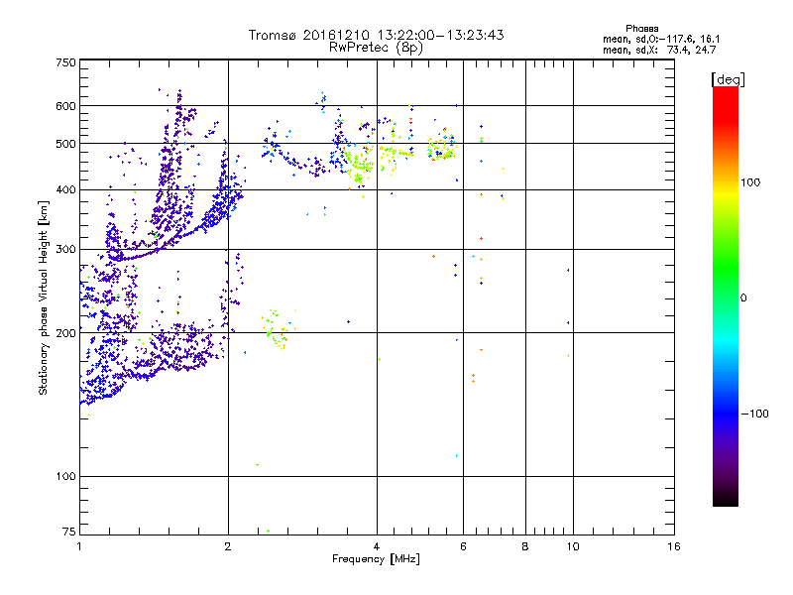The image size is (793, 595).
Task: Click the x-axis '2' tick label
Action: (228, 546)
